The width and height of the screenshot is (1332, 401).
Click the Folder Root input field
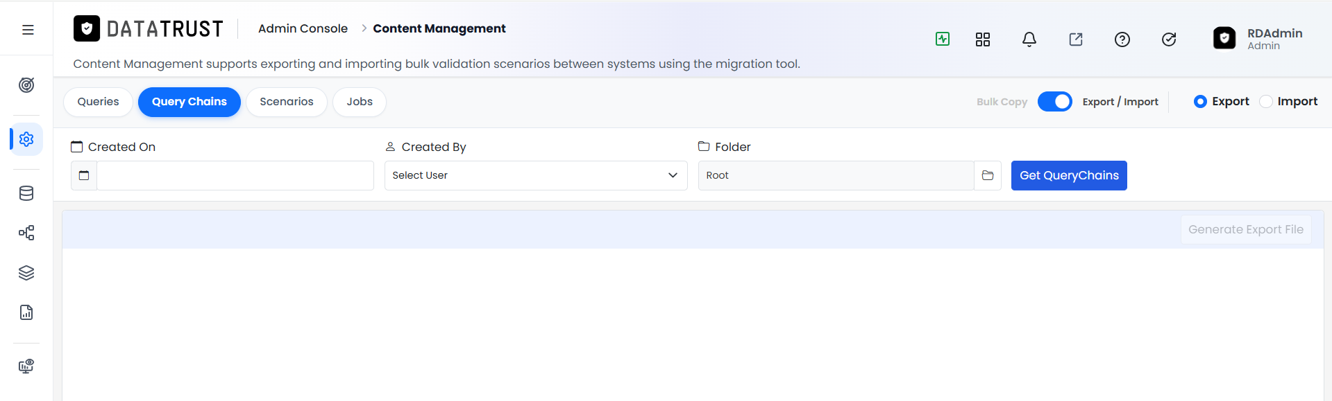[x=836, y=176]
